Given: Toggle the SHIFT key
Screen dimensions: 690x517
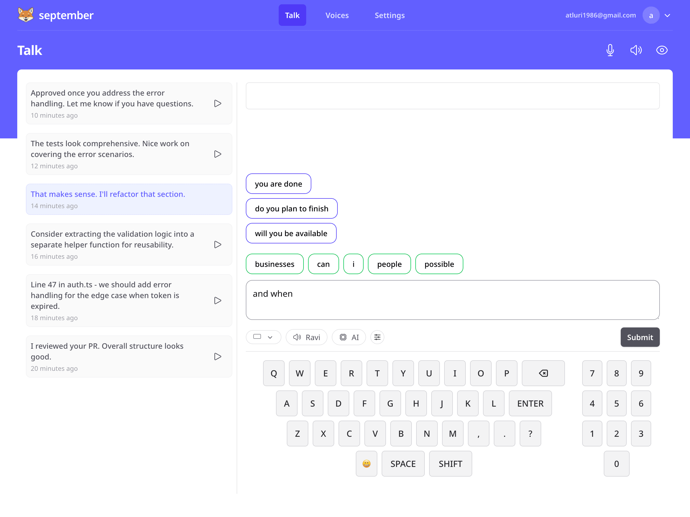Looking at the screenshot, I should tap(450, 464).
